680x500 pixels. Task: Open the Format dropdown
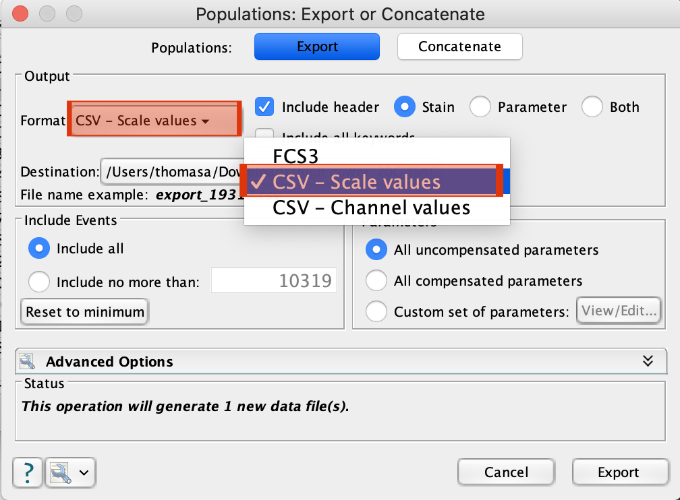(154, 121)
